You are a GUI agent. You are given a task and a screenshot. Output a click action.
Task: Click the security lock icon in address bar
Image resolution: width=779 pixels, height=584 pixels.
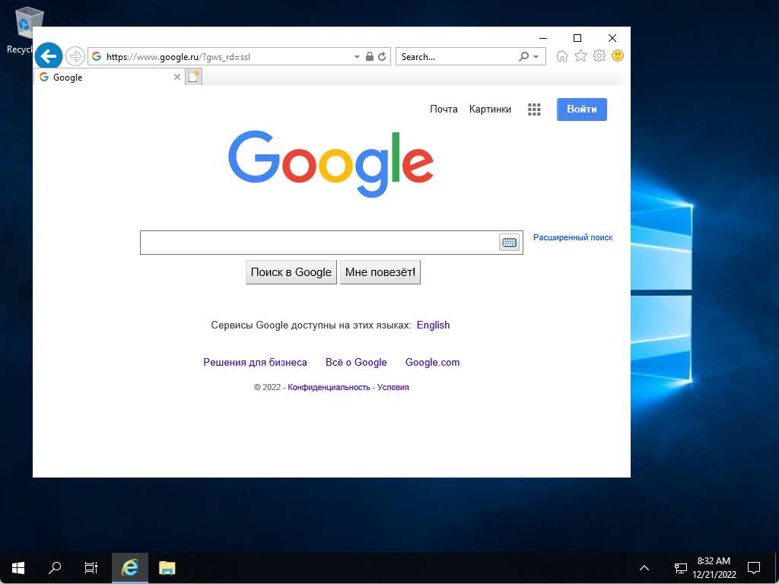pos(368,56)
